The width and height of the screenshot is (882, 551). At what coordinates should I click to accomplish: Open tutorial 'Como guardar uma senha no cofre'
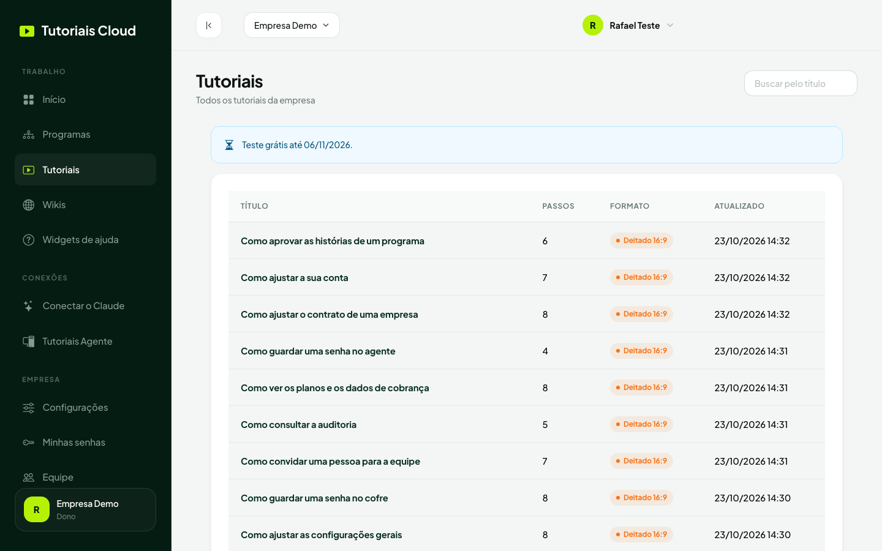(314, 498)
